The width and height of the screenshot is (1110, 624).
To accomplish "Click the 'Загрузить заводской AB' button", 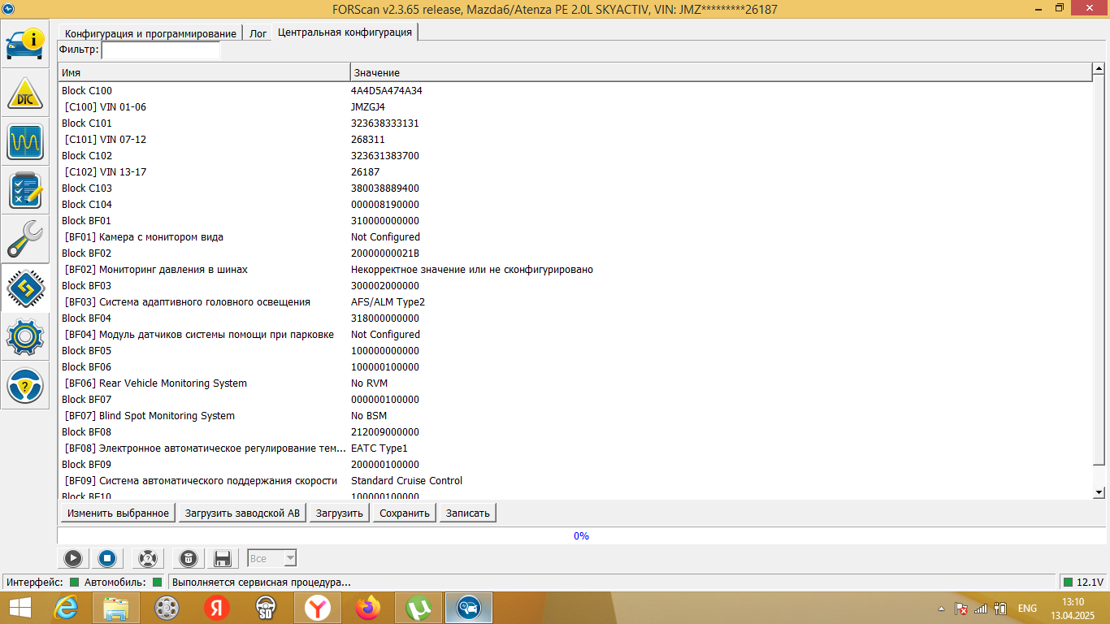I will click(242, 513).
